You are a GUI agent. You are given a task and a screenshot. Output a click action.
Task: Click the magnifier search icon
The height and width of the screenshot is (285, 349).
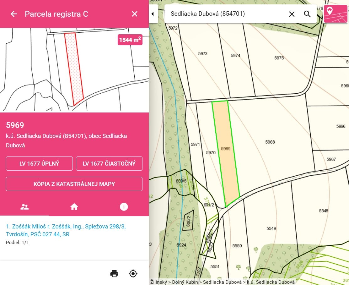(x=307, y=14)
